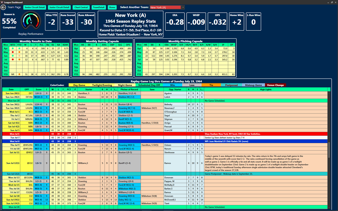Click the Day Game color code swatch

point(79,85)
